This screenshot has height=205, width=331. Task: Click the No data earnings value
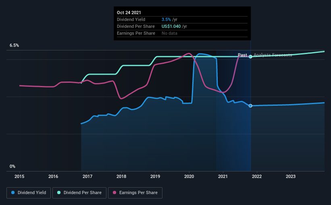[x=169, y=33]
